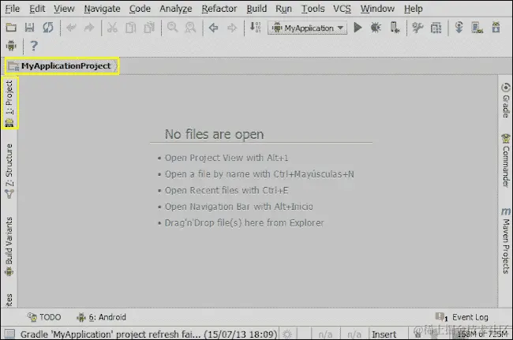The width and height of the screenshot is (513, 340).
Task: Open the File menu
Action: [13, 9]
